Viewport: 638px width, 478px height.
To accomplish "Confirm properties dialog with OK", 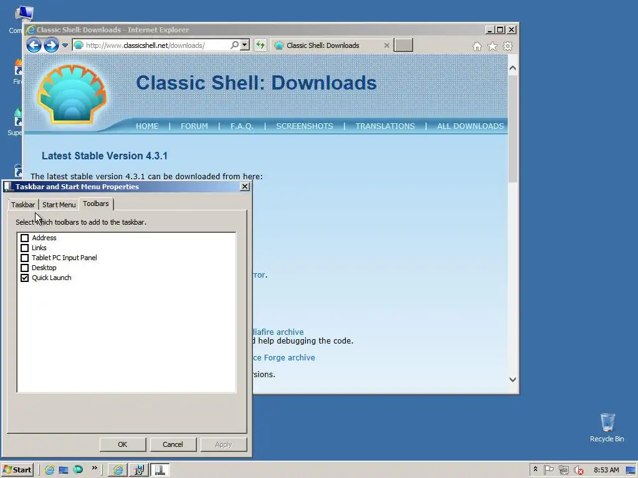I will coord(123,444).
